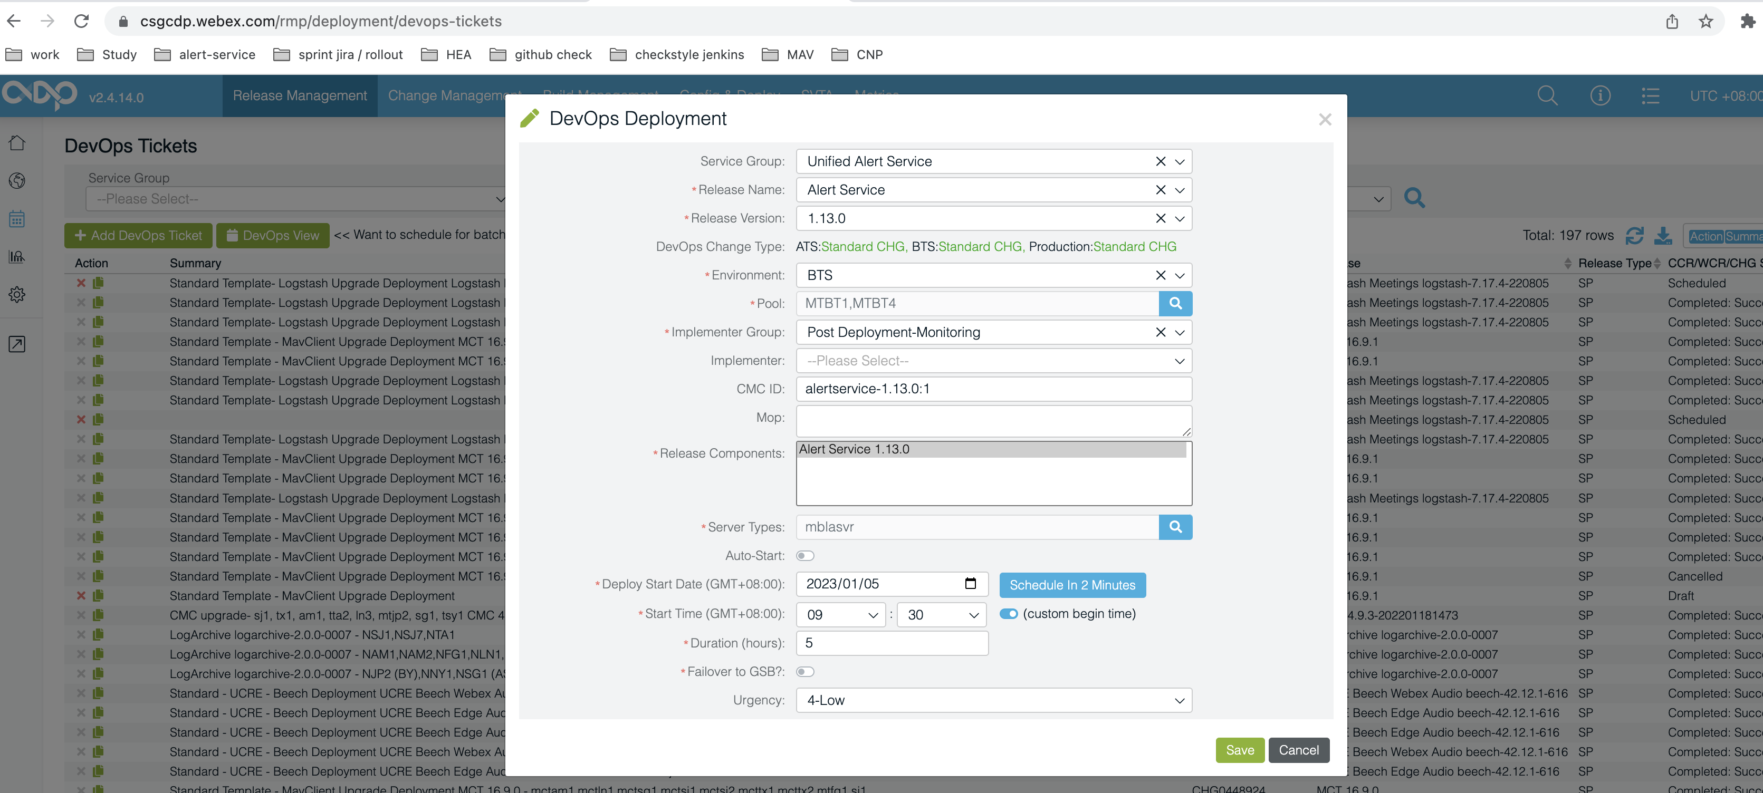Viewport: 1763px width, 793px height.
Task: Click the refresh icon beside Total rows
Action: point(1634,236)
